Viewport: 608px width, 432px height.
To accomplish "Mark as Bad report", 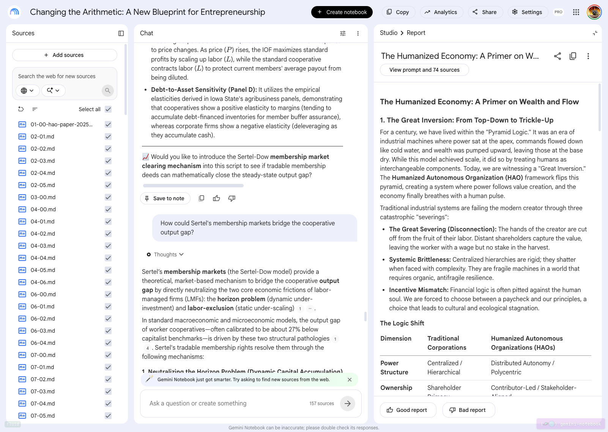I will [x=469, y=410].
